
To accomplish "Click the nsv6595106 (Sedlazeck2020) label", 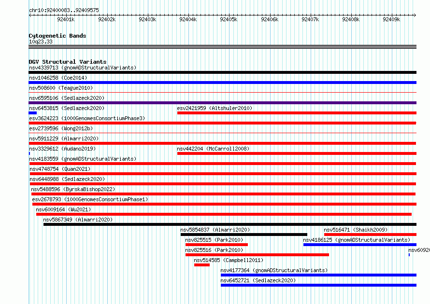I will click(67, 98).
